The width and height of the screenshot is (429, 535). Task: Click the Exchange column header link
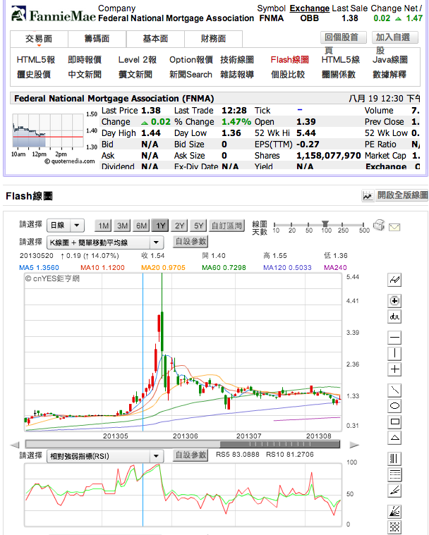310,8
